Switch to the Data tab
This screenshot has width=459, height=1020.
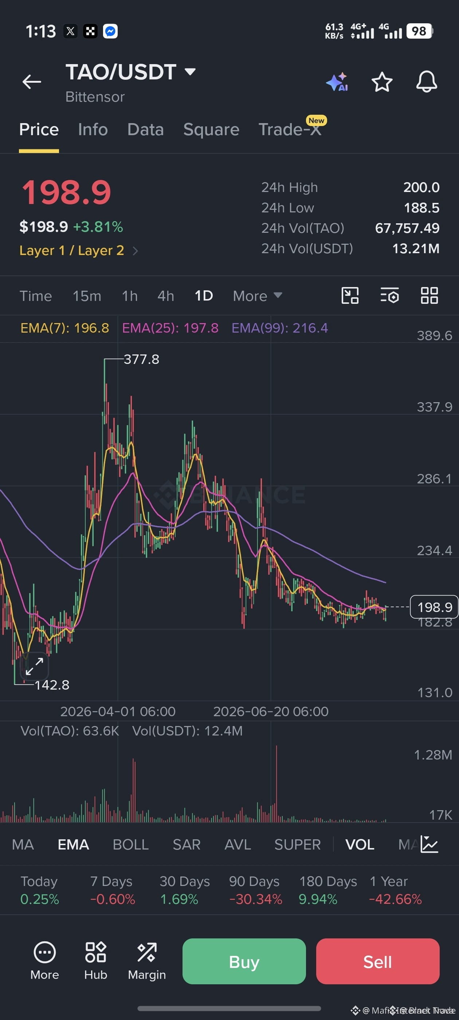[145, 129]
